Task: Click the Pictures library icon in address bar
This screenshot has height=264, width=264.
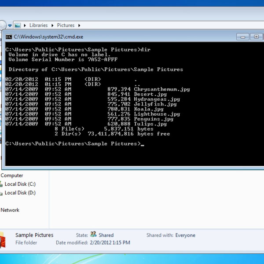Action: [x=17, y=26]
